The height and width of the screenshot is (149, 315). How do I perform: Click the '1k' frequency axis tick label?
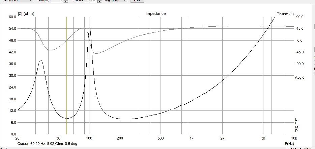coord(192,138)
